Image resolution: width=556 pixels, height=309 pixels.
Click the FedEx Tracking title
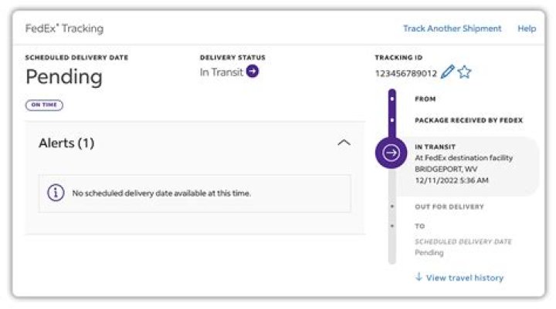pyautogui.click(x=64, y=29)
